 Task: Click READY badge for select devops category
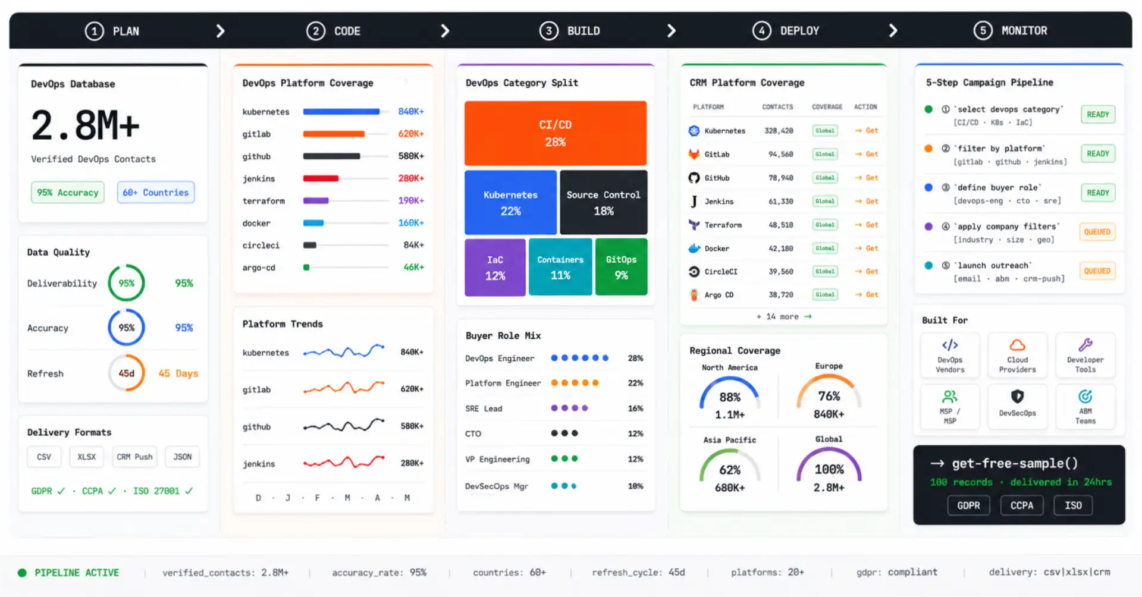point(1098,115)
